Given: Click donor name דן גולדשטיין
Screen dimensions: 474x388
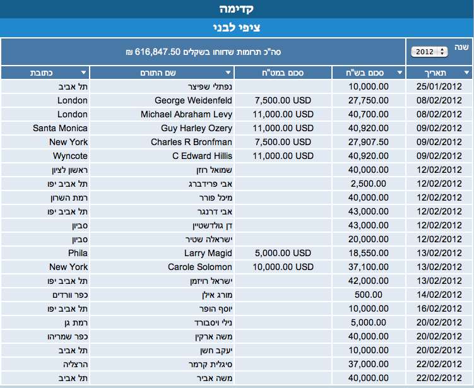Looking at the screenshot, I should click(x=212, y=225).
